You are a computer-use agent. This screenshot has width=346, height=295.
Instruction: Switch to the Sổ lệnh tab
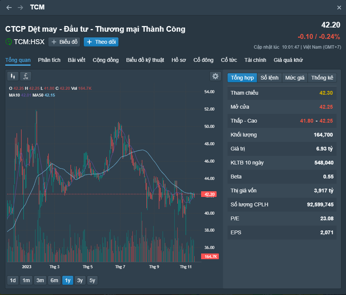[x=269, y=78]
